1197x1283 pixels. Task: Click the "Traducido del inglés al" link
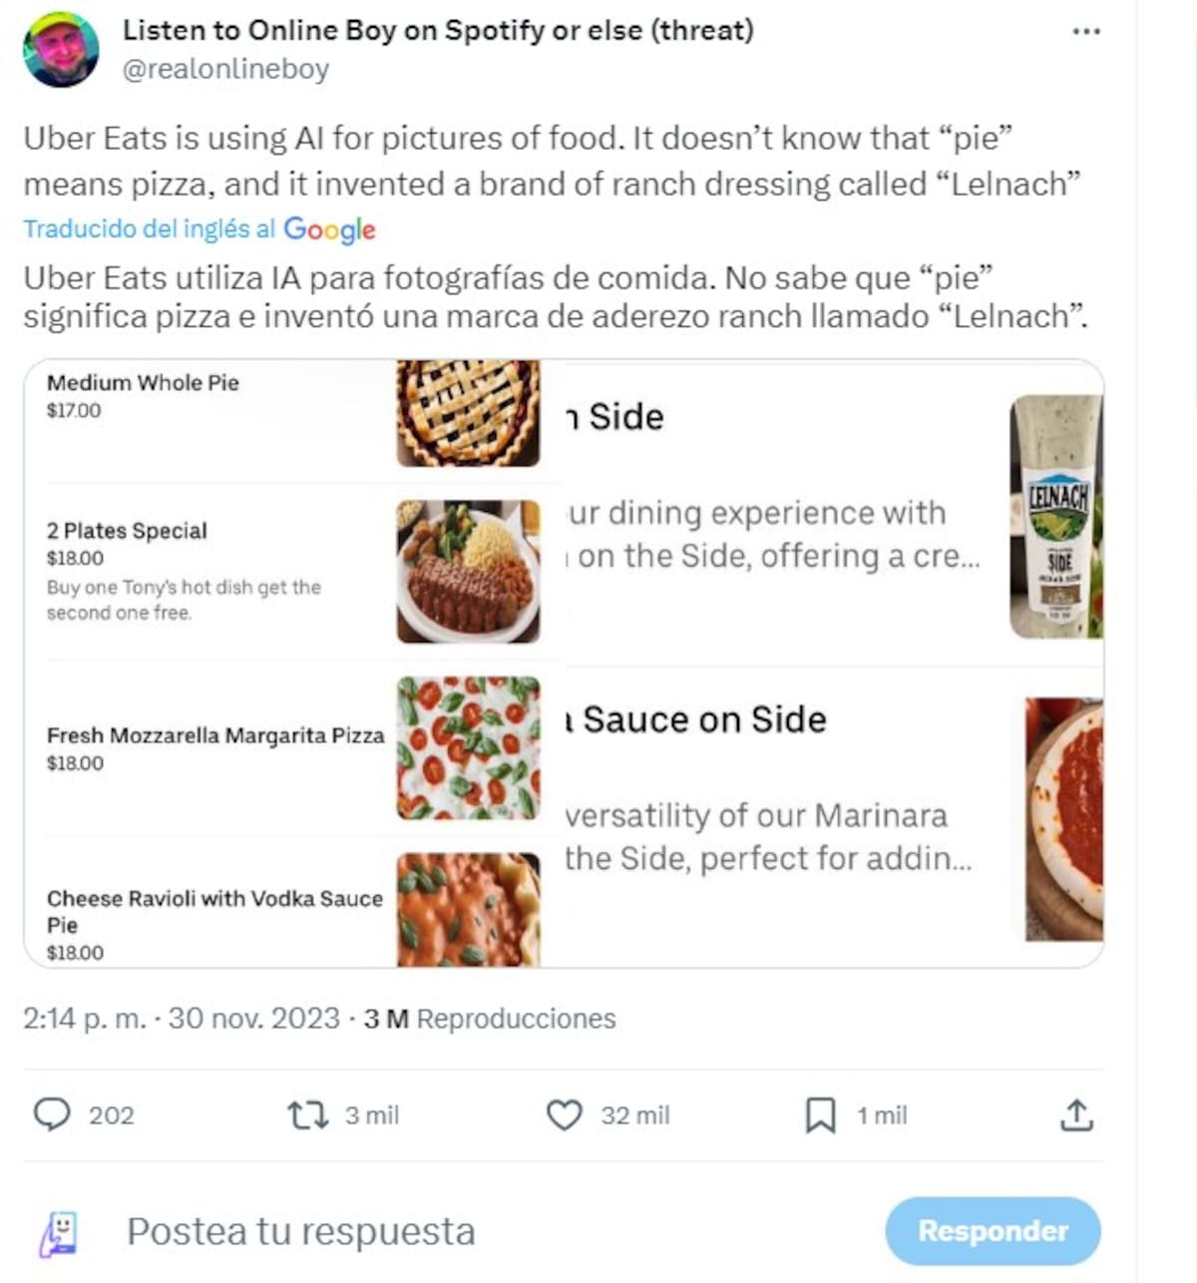pos(150,229)
